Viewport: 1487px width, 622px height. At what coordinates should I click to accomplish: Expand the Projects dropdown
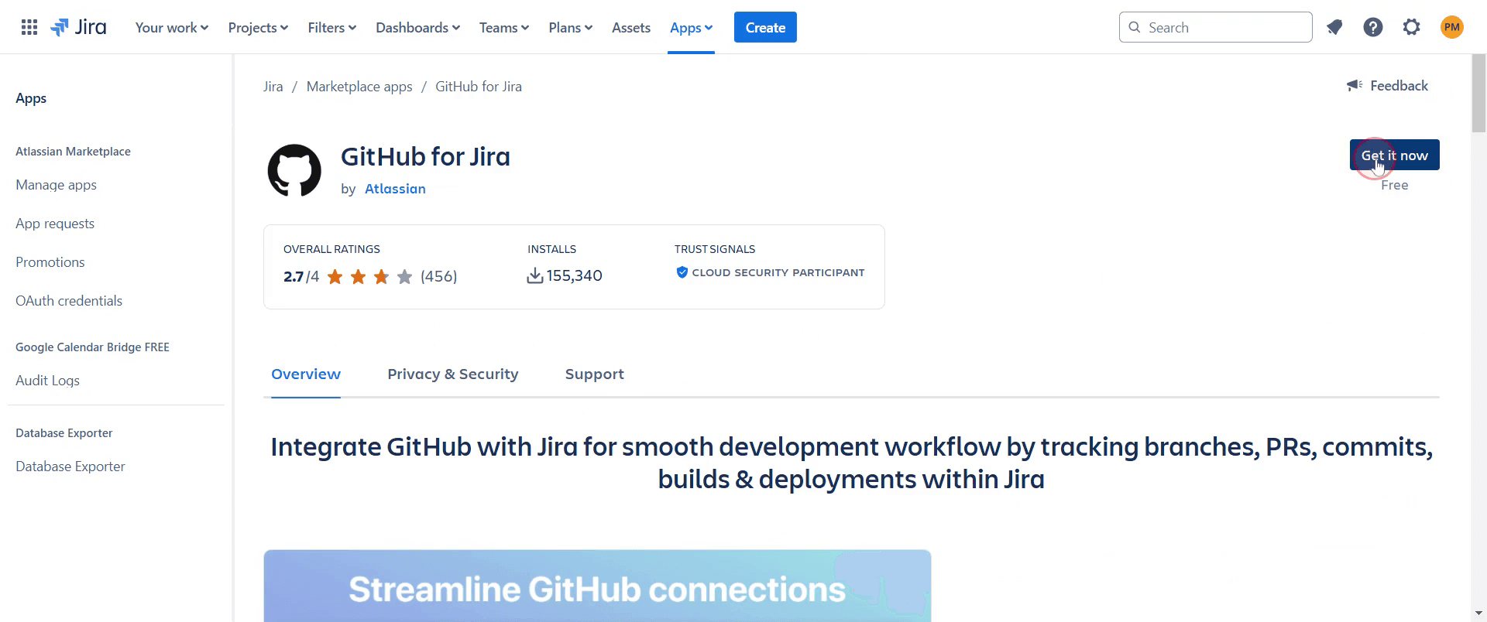pyautogui.click(x=258, y=28)
